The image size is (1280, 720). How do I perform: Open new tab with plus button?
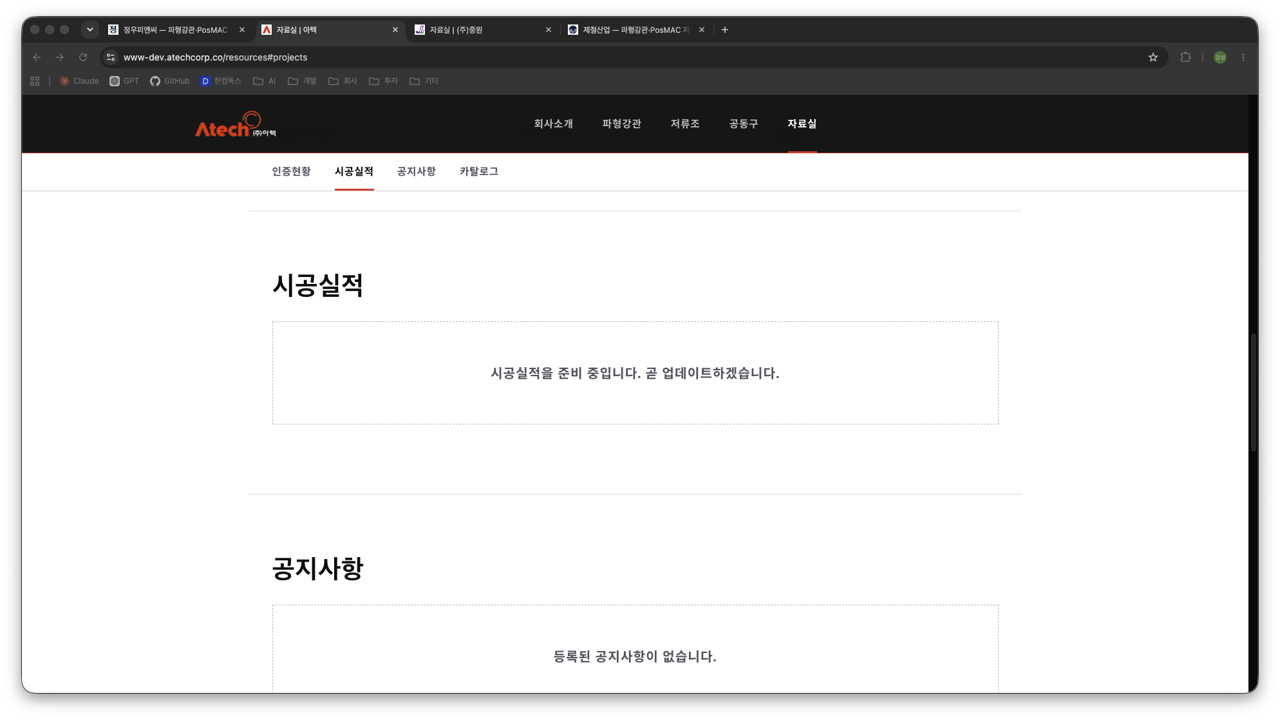click(x=725, y=30)
